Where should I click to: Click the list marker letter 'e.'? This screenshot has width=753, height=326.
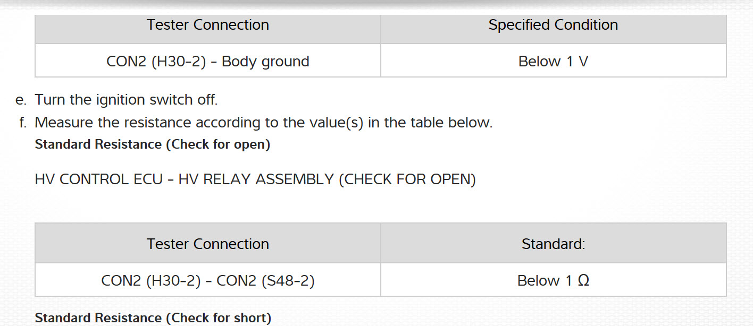click(x=21, y=100)
